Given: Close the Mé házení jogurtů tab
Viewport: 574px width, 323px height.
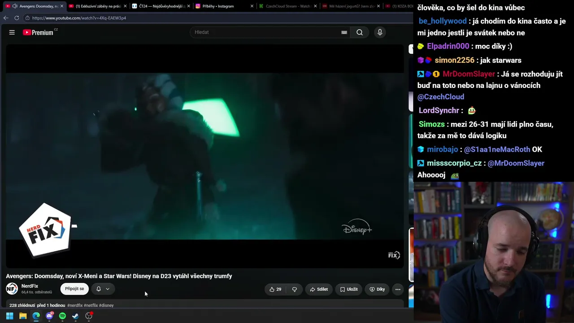Looking at the screenshot, I should click(379, 6).
